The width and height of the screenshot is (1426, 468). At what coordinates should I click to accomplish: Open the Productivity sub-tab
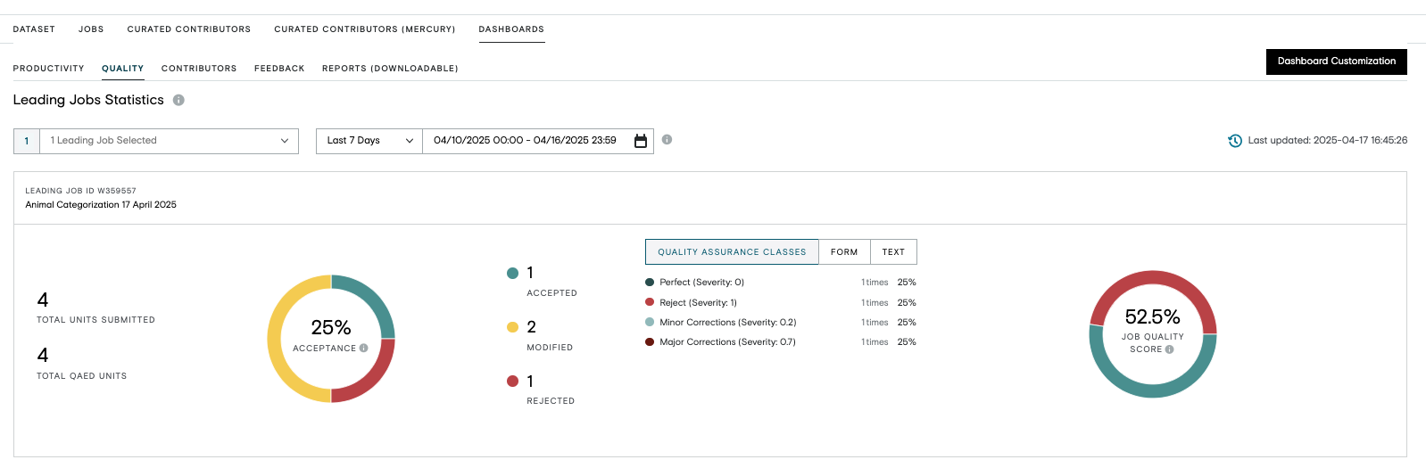pyautogui.click(x=48, y=69)
